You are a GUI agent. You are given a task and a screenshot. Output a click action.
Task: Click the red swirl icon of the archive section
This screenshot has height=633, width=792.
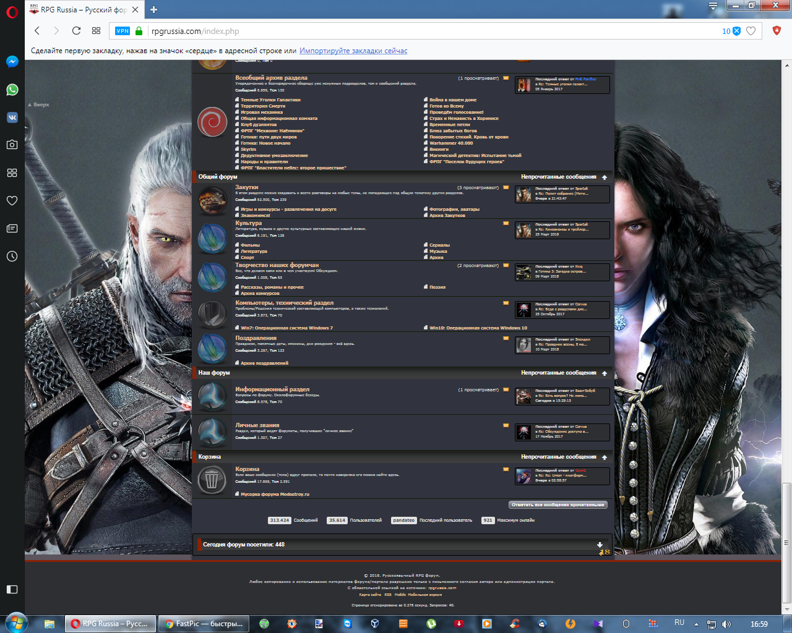point(212,122)
